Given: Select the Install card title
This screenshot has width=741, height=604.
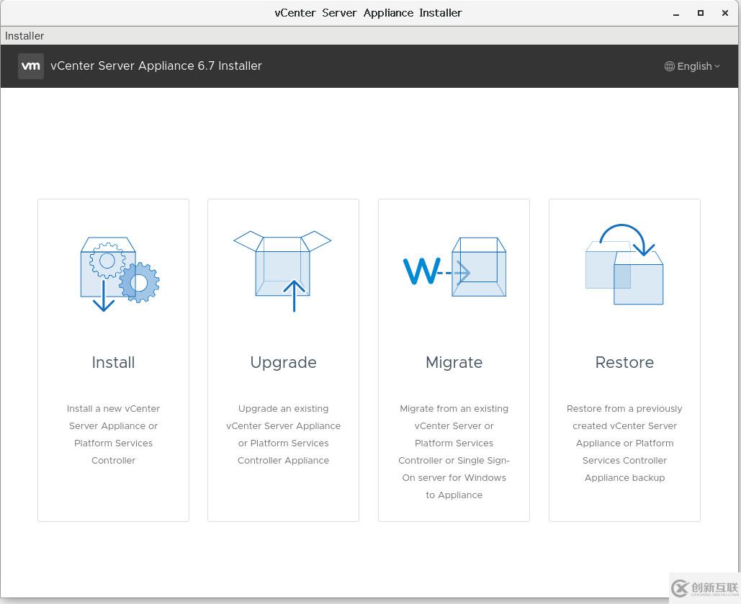Looking at the screenshot, I should [x=114, y=363].
